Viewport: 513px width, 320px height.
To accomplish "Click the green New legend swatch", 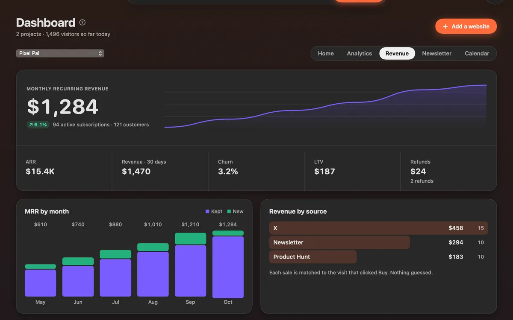I will (x=229, y=212).
